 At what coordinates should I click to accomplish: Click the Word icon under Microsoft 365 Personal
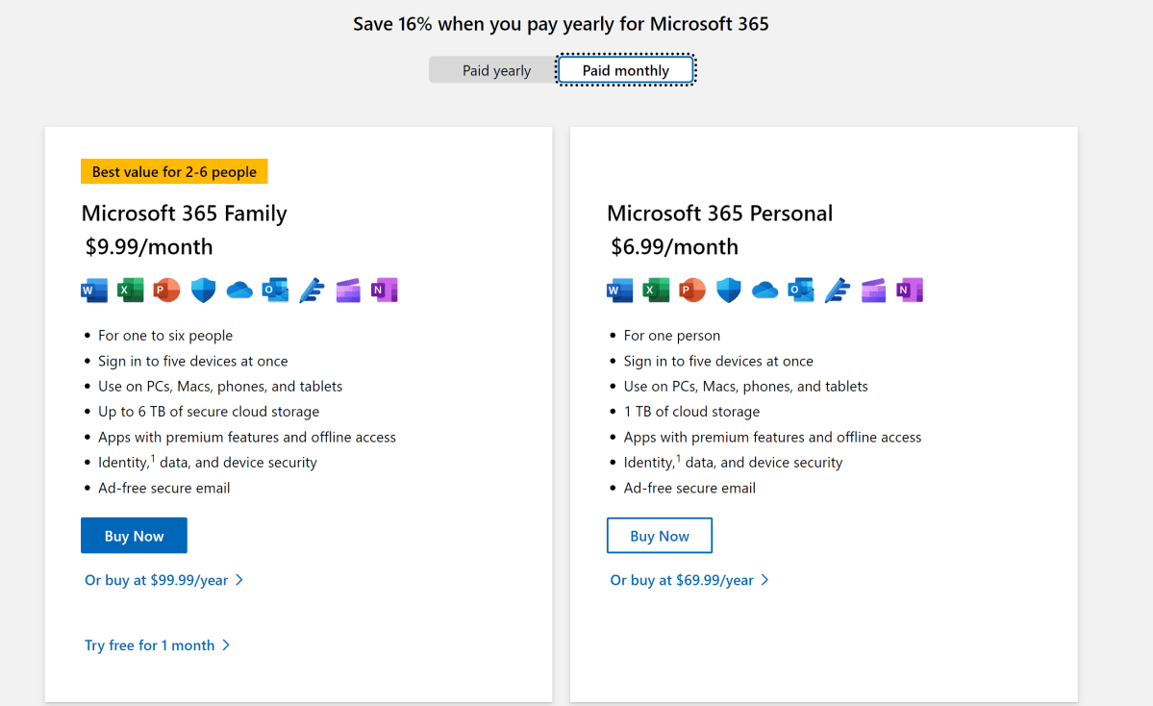click(620, 290)
